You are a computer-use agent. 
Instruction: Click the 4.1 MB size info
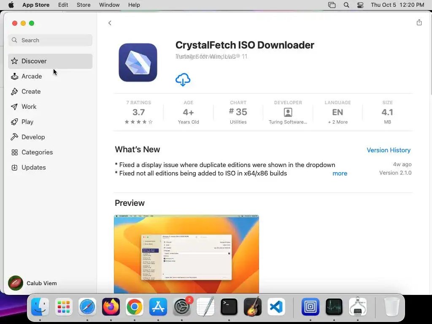tap(387, 112)
